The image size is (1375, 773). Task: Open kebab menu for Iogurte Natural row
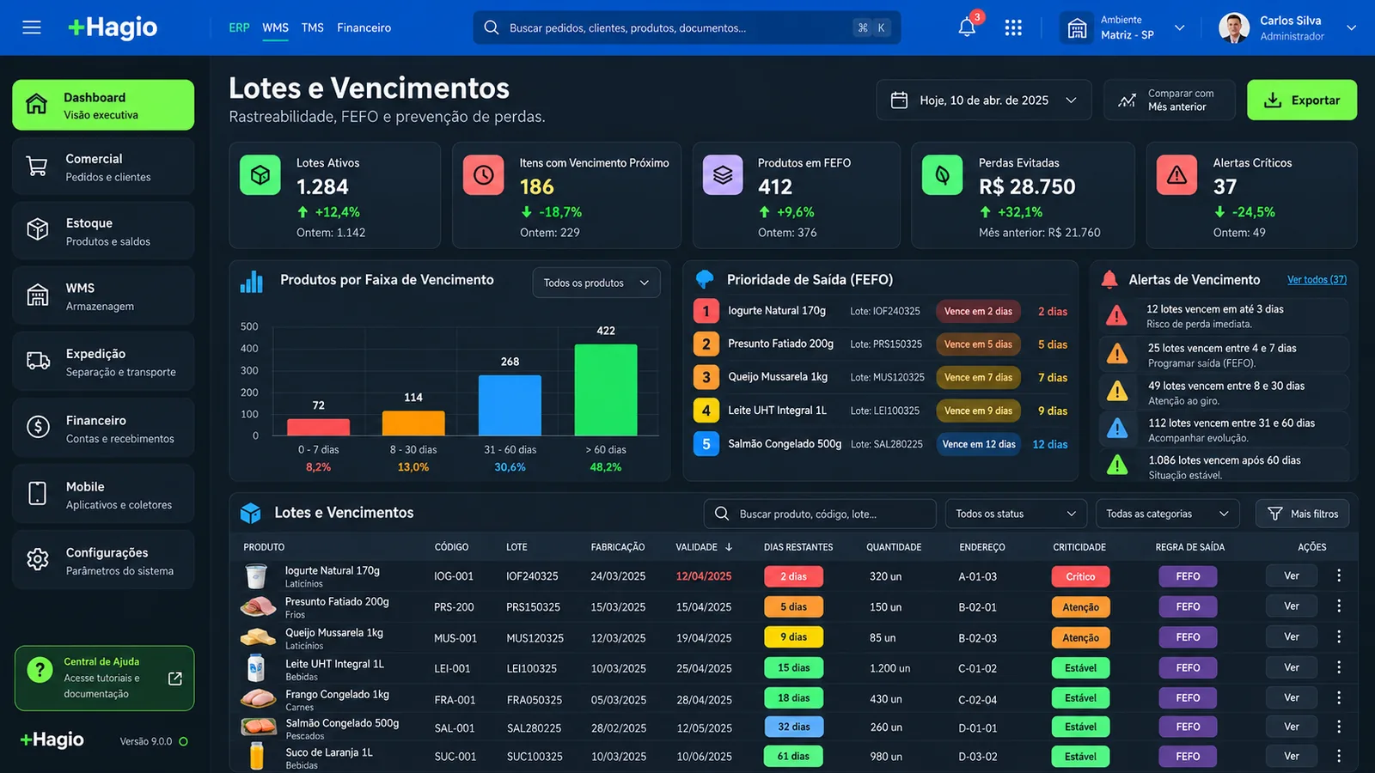(x=1338, y=575)
